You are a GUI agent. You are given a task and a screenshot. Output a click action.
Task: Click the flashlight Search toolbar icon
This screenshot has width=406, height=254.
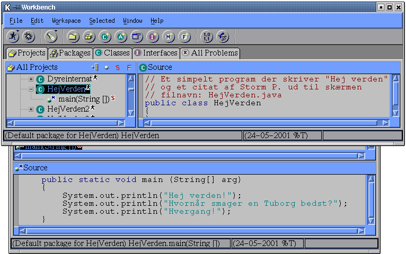point(51,37)
